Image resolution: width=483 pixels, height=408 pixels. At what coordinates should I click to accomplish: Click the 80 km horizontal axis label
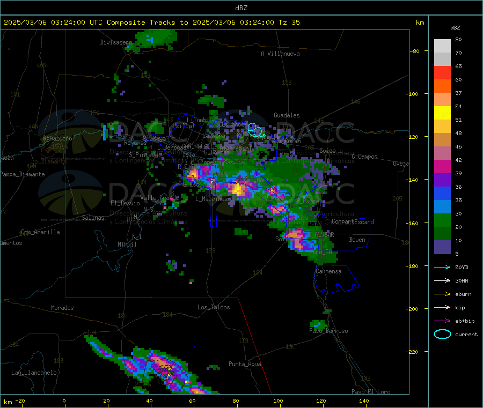(236, 400)
